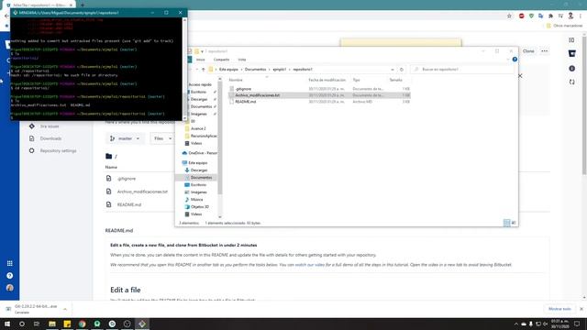The height and width of the screenshot is (330, 587).
Task: Open README.md in Bitbucket file list
Action: [x=129, y=204]
